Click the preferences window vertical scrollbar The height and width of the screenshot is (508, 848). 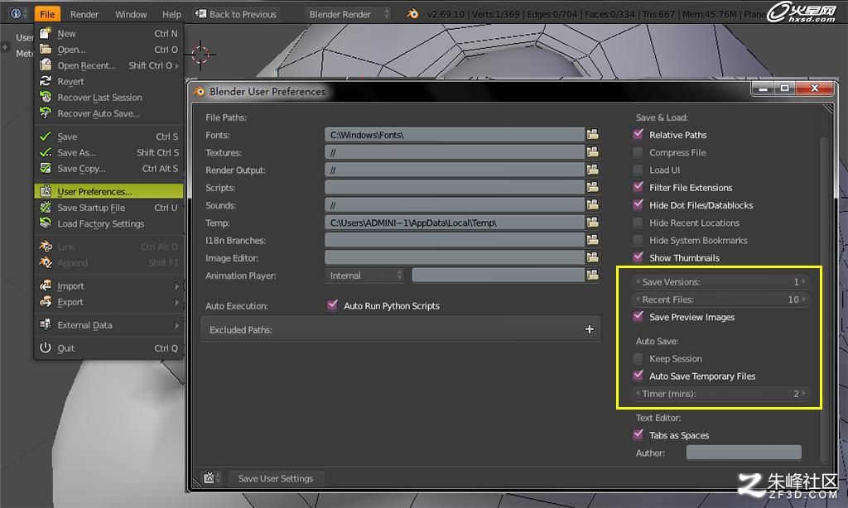(x=824, y=300)
